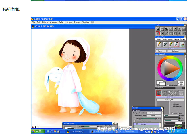Select the Pen shape tool

(180, 29)
